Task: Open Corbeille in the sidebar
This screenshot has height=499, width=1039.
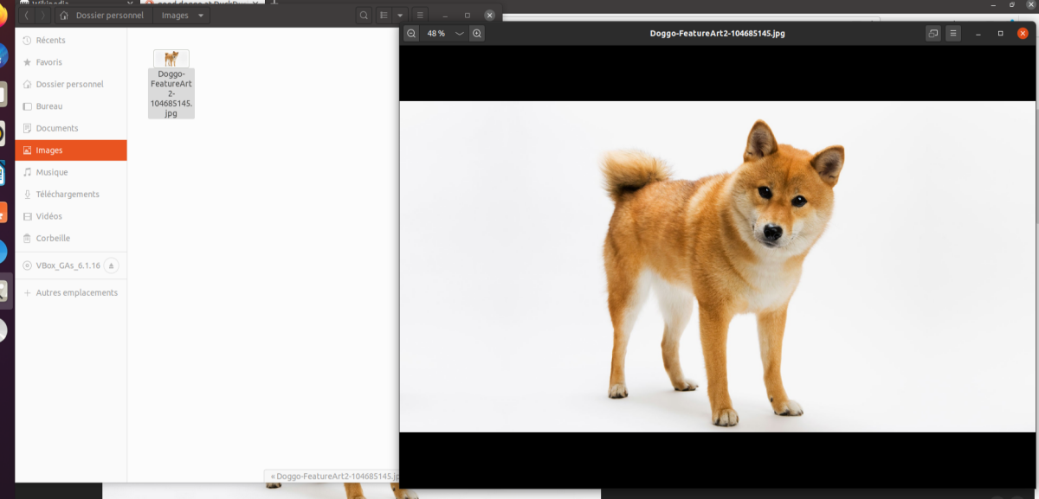Action: click(x=71, y=239)
